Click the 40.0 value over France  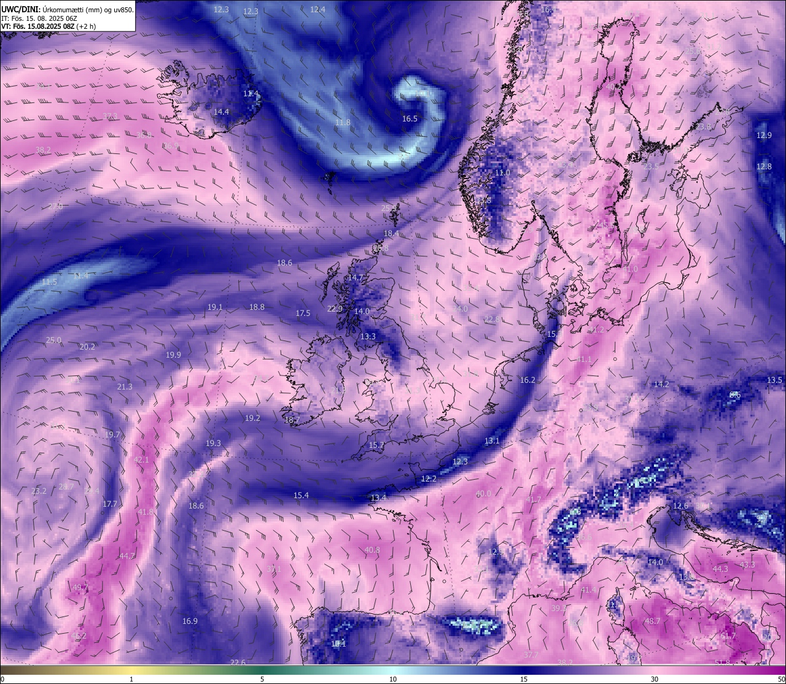point(483,494)
